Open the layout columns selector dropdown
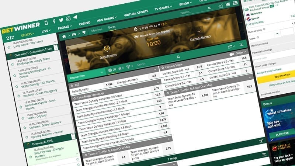Screen dimensions: 295x166 [x=231, y=46]
